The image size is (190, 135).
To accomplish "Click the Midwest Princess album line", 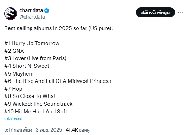I will tap(58, 81).
